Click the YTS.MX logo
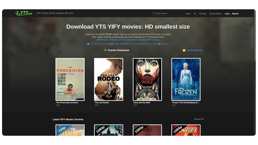258x145 pixels. [x=24, y=13]
